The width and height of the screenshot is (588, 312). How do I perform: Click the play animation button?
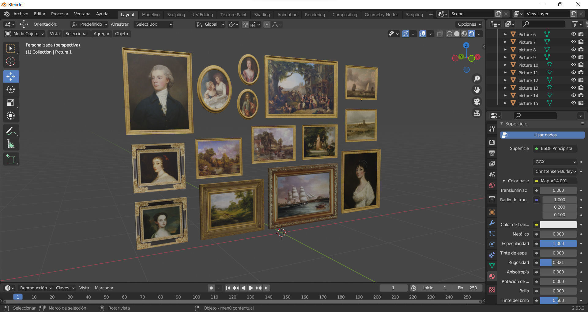(x=251, y=288)
